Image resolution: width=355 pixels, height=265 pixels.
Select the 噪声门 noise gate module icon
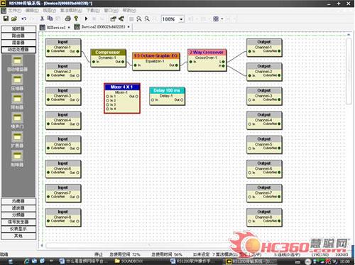point(17,118)
